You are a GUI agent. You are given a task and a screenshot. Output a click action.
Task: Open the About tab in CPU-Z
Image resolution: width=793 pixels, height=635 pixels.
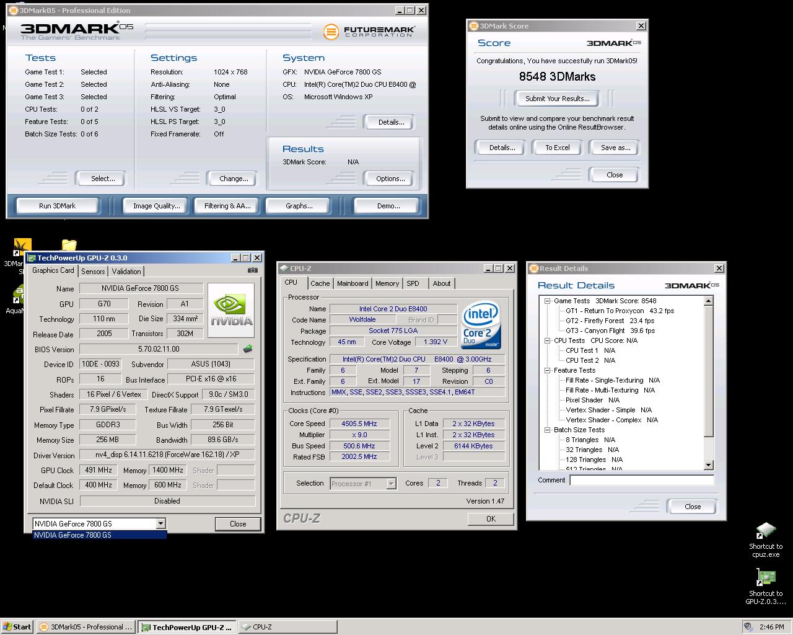tap(442, 283)
